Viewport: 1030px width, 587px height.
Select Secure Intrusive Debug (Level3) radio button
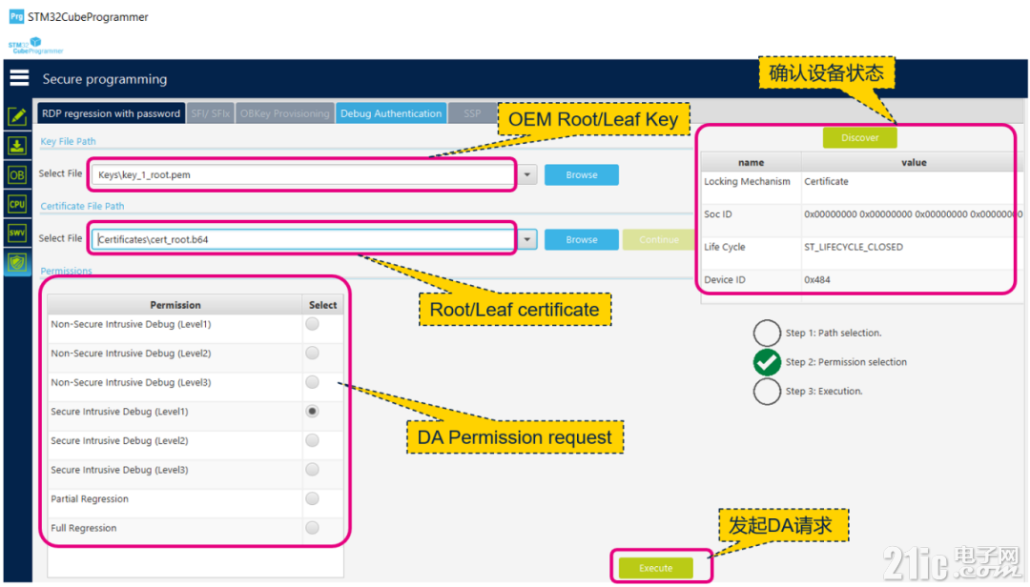pos(312,470)
